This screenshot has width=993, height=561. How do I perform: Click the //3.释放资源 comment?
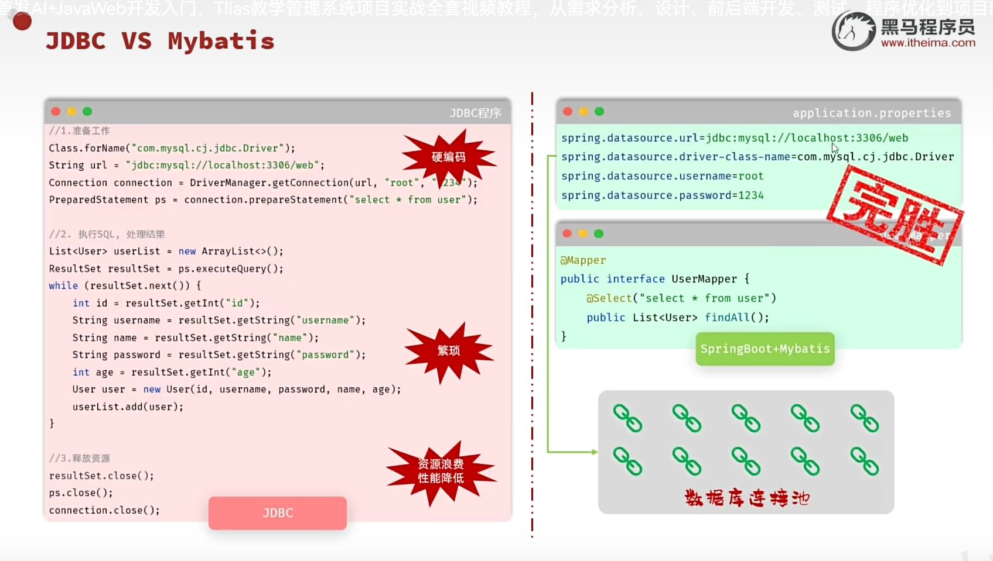coord(79,458)
